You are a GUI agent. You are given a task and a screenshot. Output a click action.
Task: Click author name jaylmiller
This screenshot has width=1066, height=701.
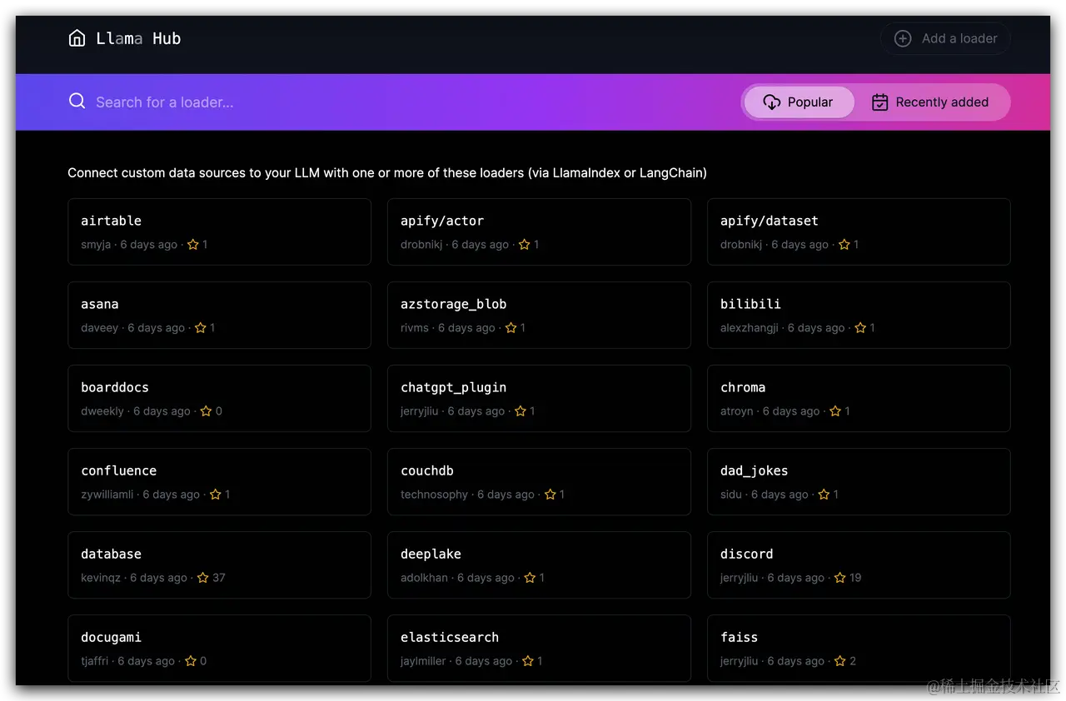point(423,661)
